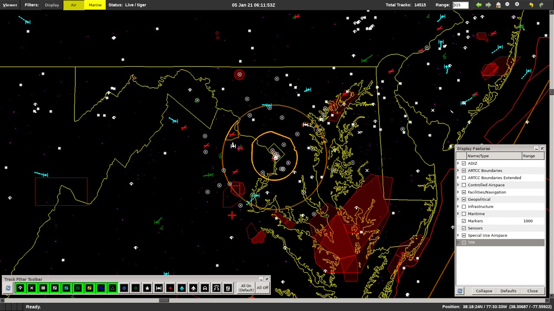
Task: Go forward with the green right arrow
Action: (x=488, y=5)
